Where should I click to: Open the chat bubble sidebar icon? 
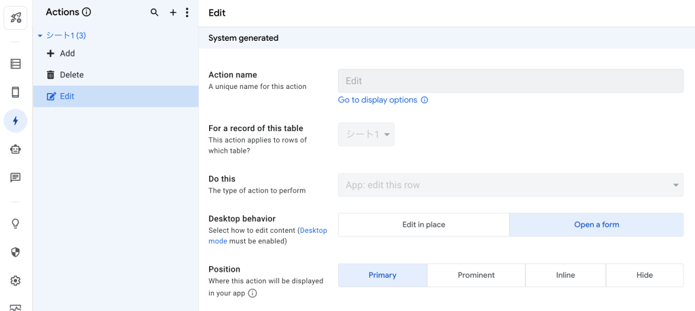(x=16, y=178)
